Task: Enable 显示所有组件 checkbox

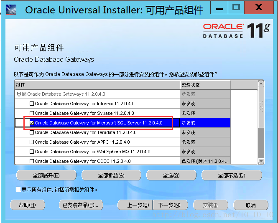Action: [18, 189]
